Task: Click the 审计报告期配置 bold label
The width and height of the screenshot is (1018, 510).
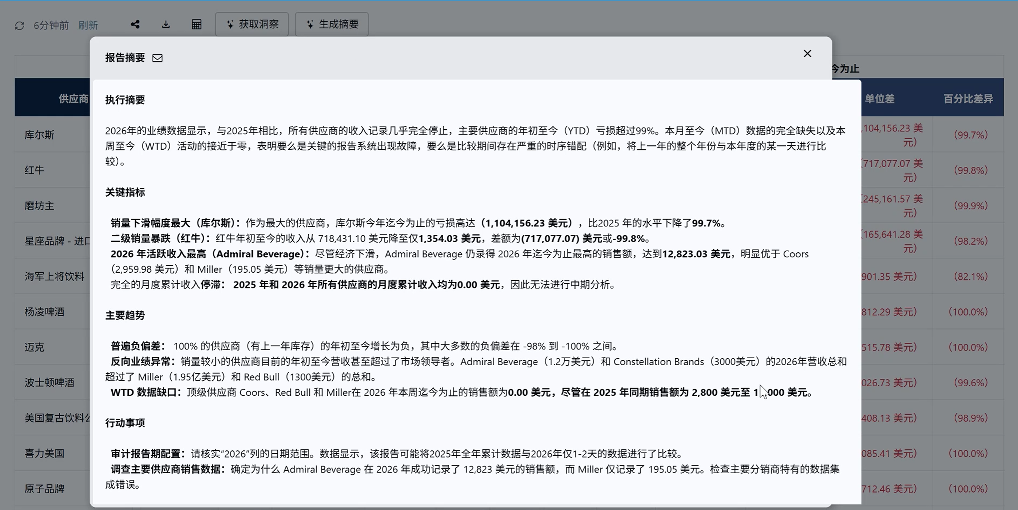Action: coord(148,453)
